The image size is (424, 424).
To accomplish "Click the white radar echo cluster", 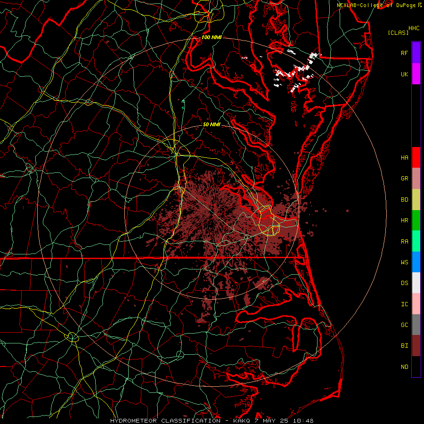I will 296,72.
